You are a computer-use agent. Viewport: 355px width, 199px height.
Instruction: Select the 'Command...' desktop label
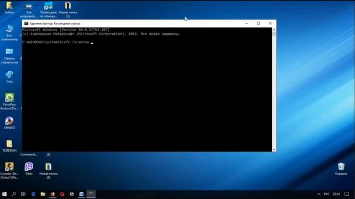click(x=29, y=155)
